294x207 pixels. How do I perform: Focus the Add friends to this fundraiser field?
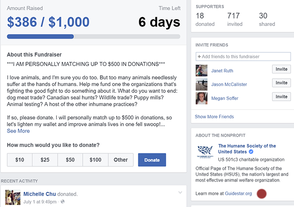(x=243, y=57)
